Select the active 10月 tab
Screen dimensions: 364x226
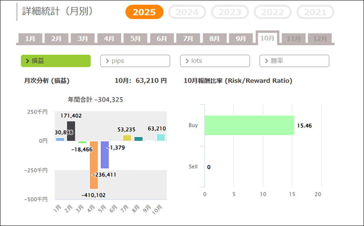[267, 38]
